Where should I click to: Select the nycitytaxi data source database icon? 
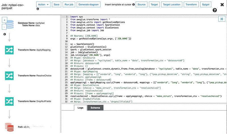click(10, 24)
